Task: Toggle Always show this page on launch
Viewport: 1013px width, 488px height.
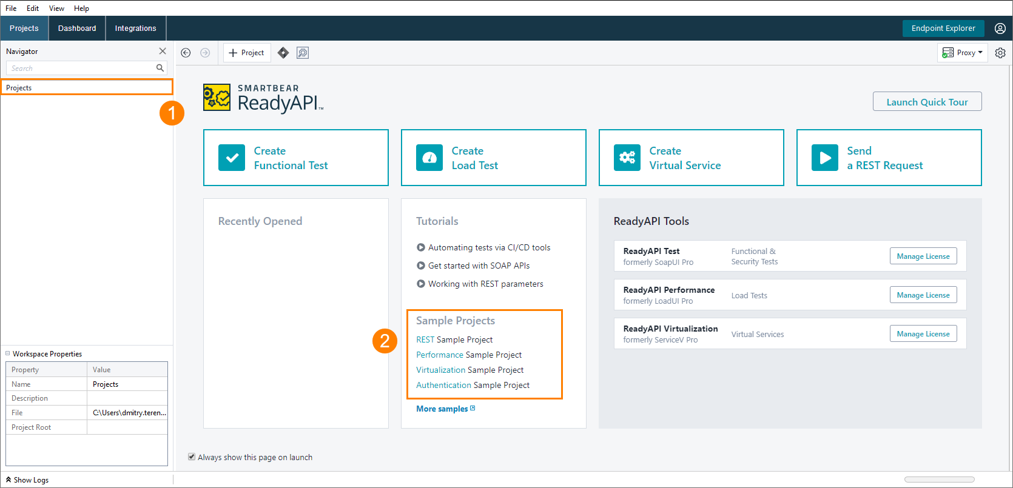Action: (192, 456)
